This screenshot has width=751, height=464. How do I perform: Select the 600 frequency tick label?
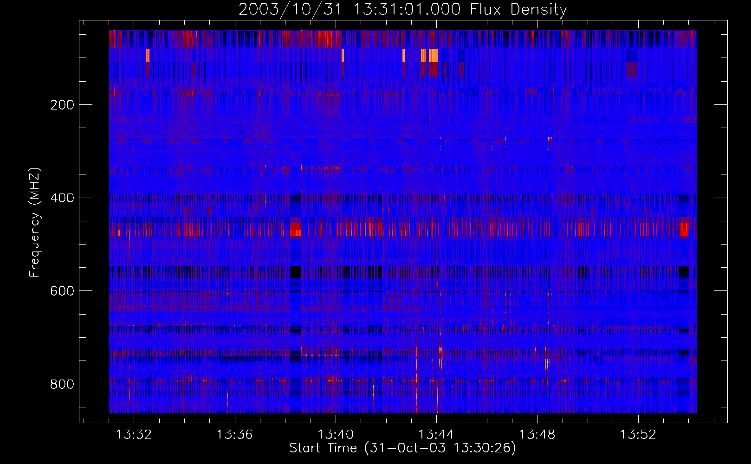tap(62, 291)
